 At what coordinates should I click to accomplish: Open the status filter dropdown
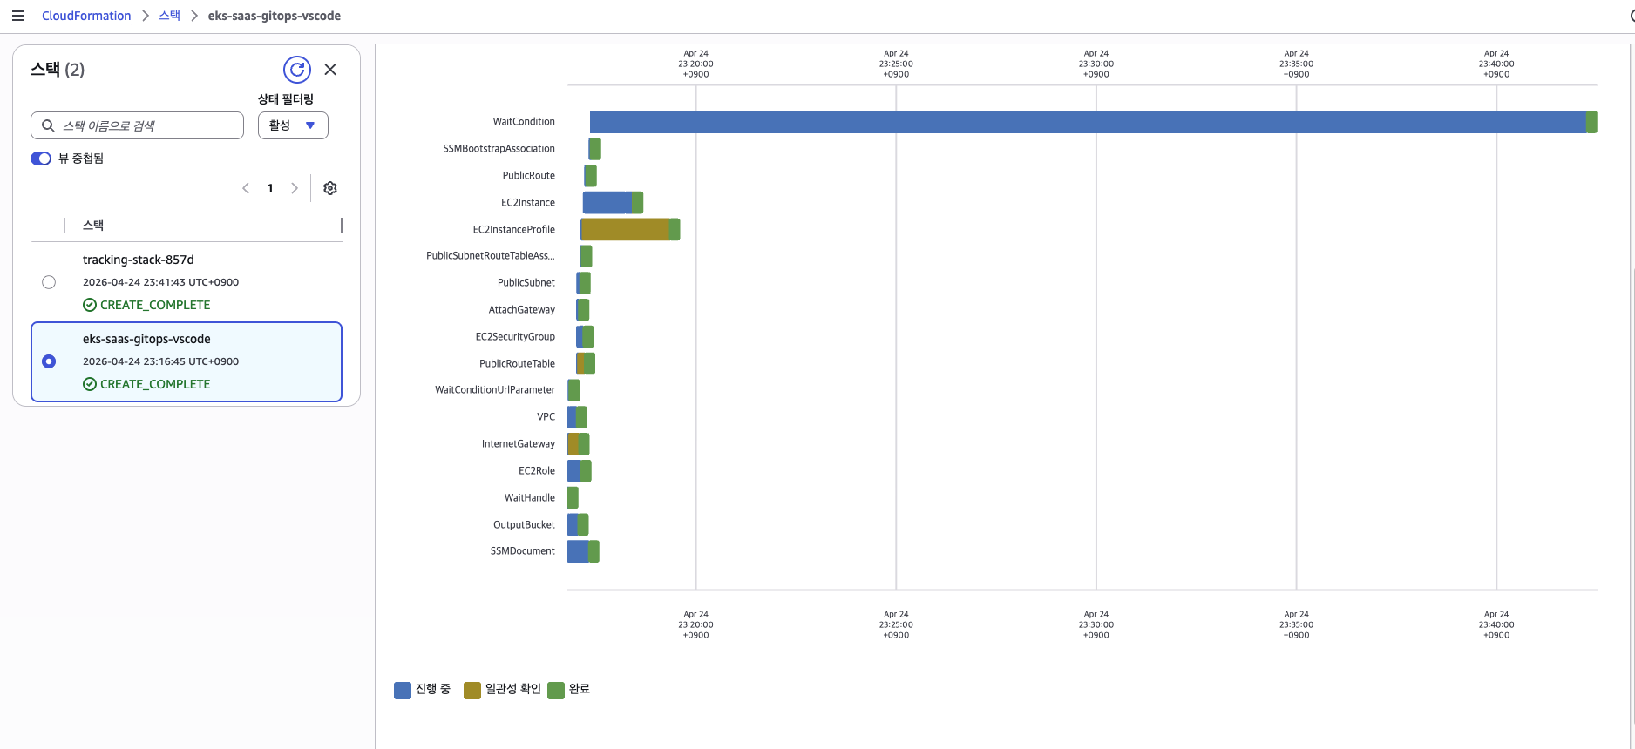click(293, 125)
